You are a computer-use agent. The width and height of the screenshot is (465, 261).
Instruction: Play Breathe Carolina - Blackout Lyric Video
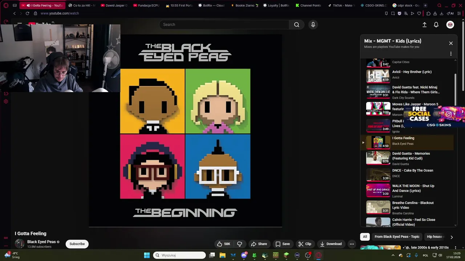[x=408, y=208]
